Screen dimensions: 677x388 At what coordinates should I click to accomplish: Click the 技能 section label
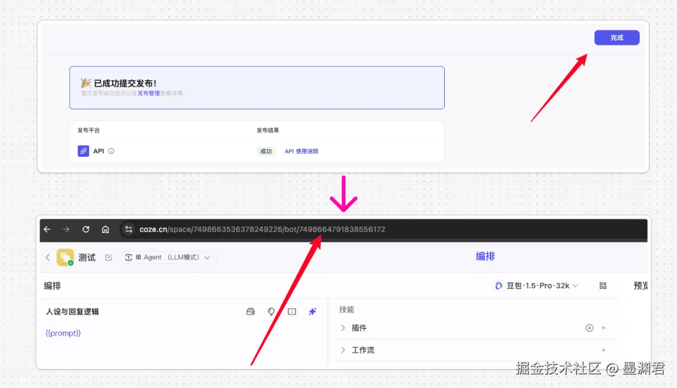click(x=347, y=309)
